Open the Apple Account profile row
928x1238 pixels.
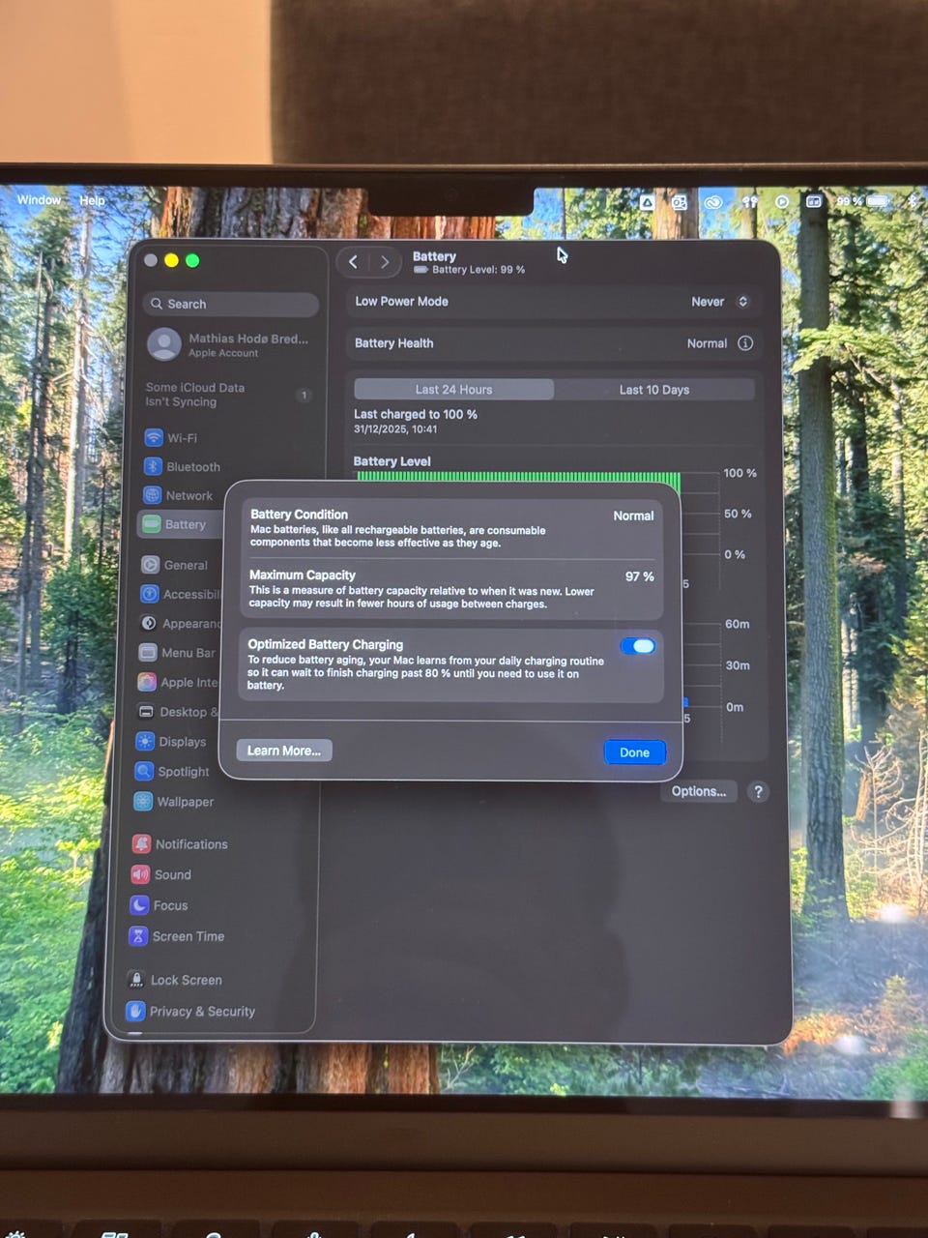(x=230, y=344)
